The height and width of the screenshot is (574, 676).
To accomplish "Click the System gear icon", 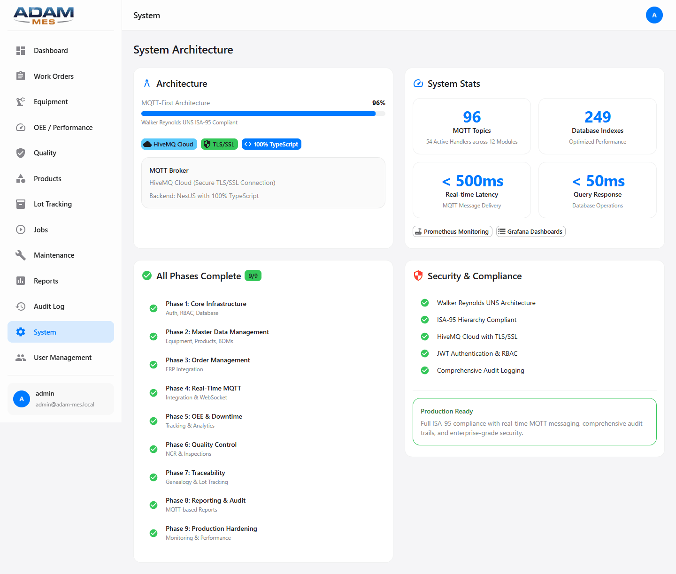I will coord(21,332).
